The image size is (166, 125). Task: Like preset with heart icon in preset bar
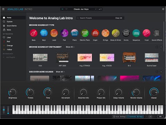(66, 9)
